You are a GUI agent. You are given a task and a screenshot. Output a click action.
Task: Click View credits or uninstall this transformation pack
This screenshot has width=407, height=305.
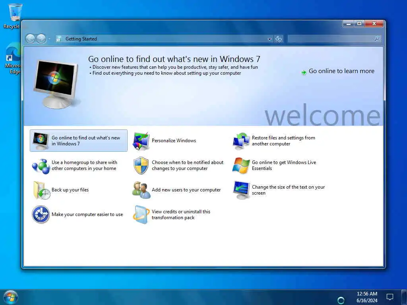(181, 214)
